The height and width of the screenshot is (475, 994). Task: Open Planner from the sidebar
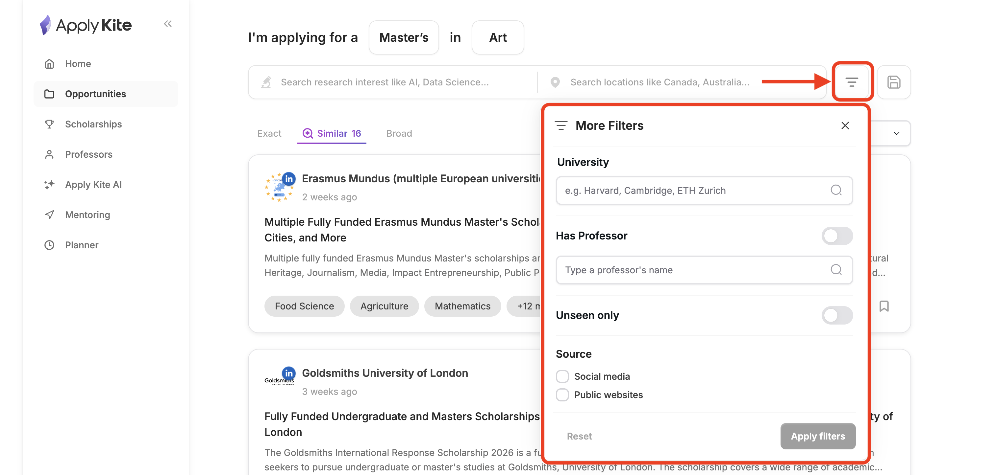pyautogui.click(x=82, y=245)
